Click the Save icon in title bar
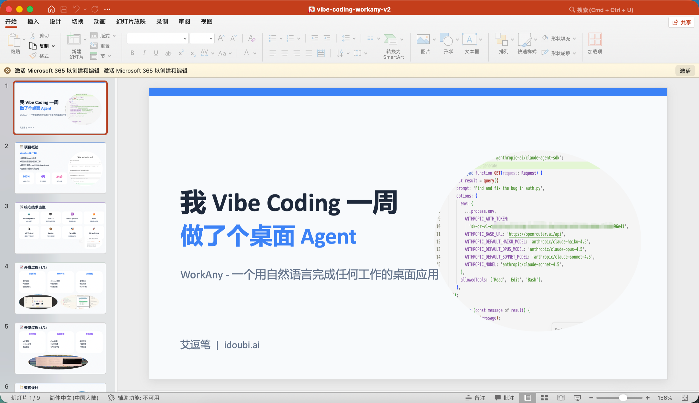 tap(64, 9)
